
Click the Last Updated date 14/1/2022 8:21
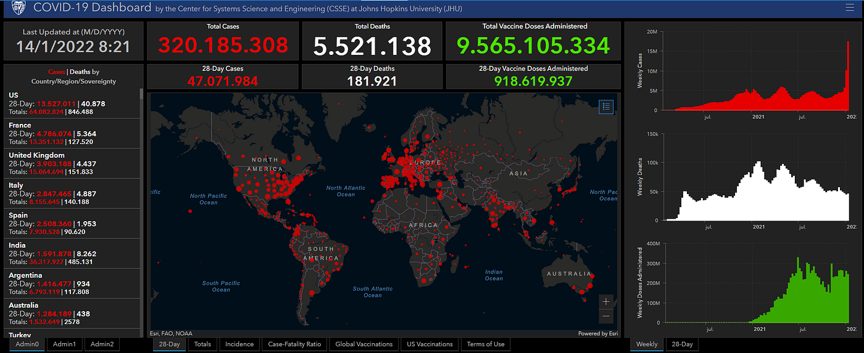click(x=73, y=46)
